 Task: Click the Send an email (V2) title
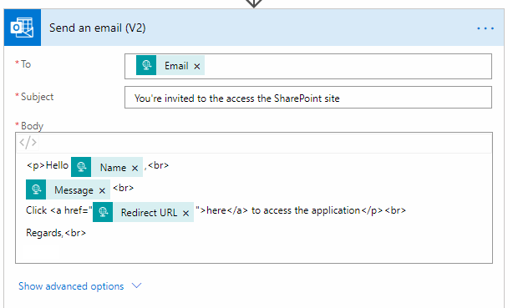click(98, 28)
